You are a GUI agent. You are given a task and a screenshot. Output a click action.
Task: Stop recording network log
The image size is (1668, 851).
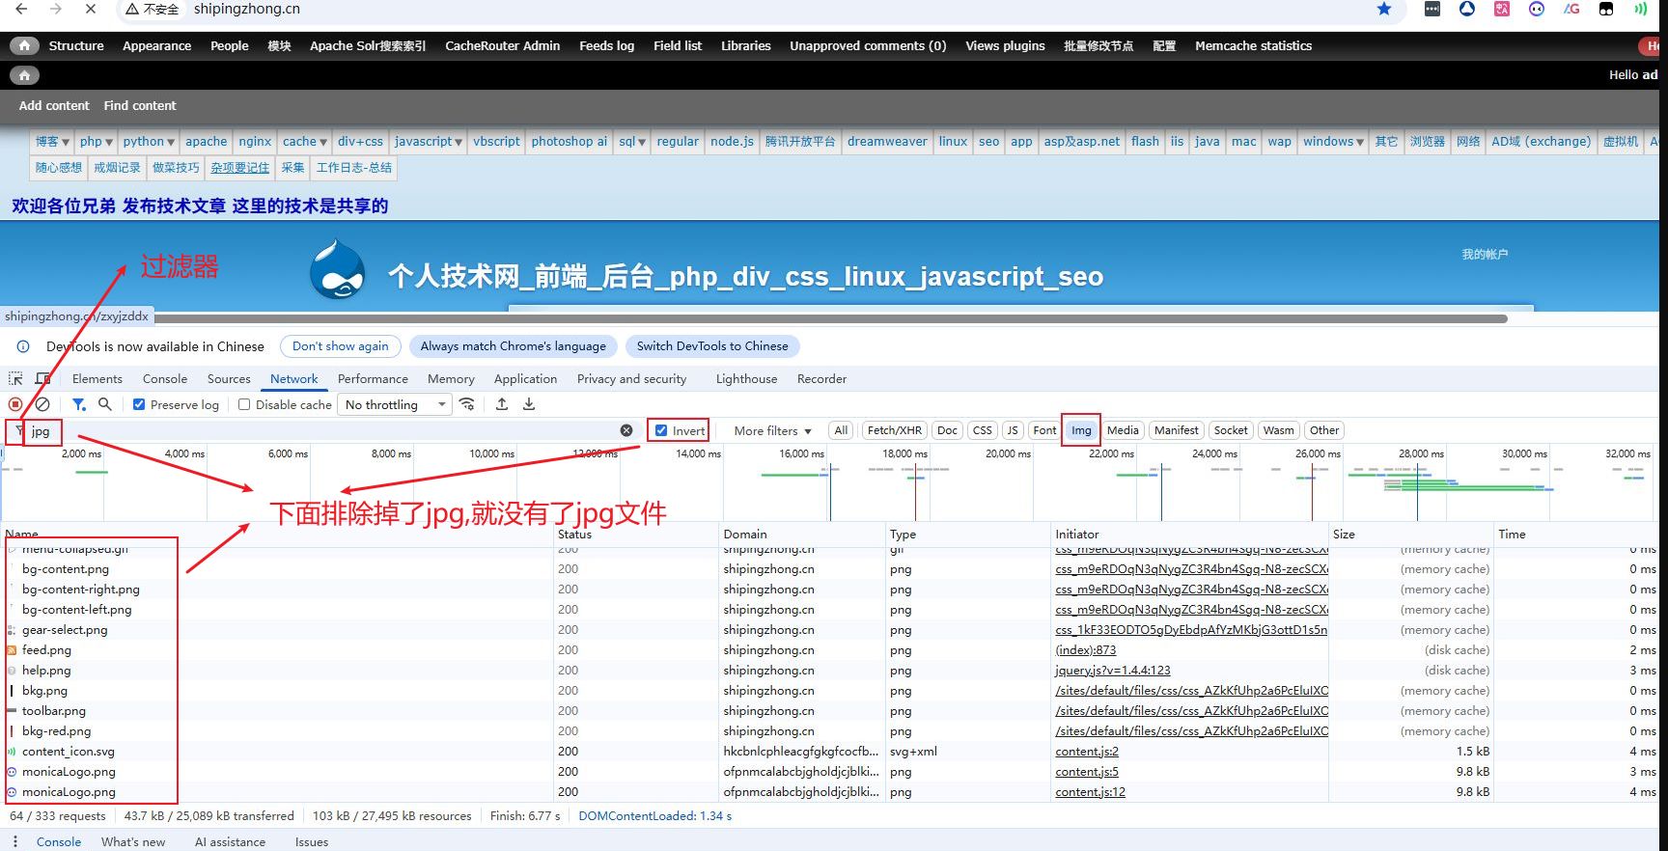[15, 404]
